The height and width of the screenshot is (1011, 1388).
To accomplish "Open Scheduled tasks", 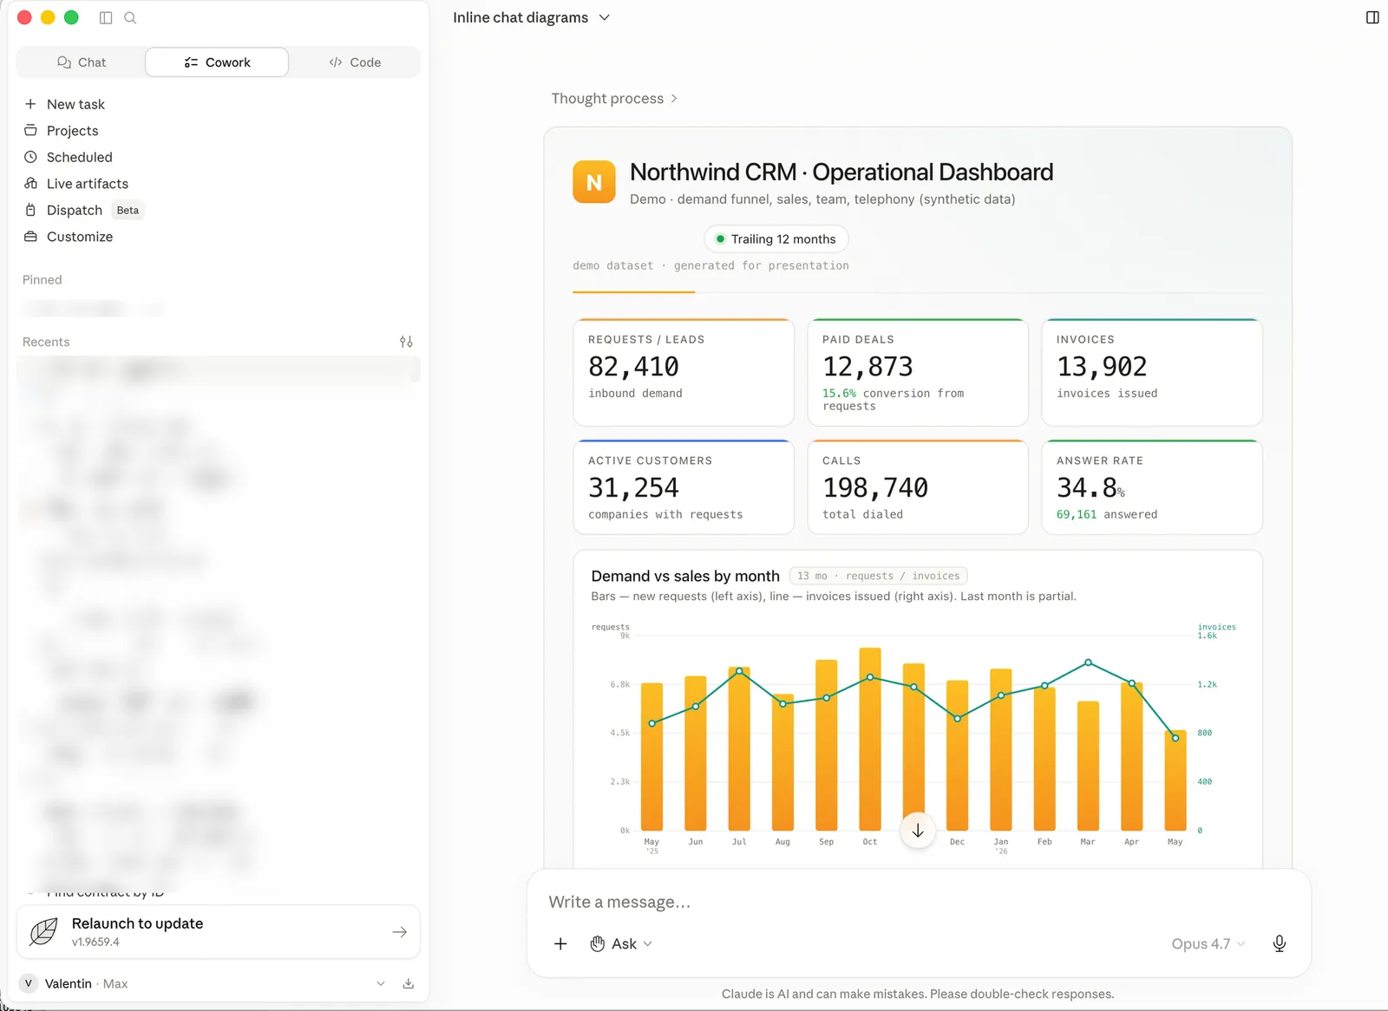I will tap(79, 157).
